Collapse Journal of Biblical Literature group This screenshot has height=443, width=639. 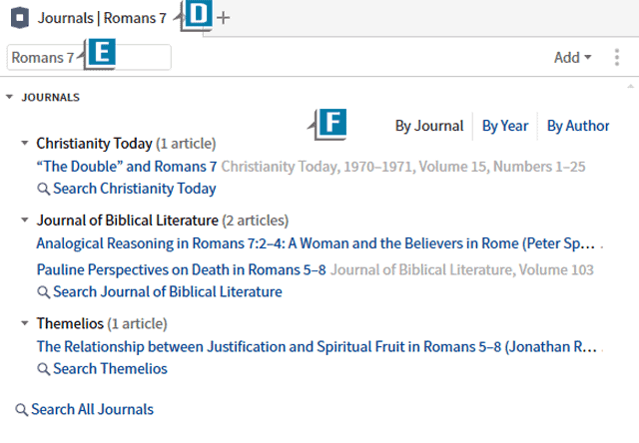25,220
